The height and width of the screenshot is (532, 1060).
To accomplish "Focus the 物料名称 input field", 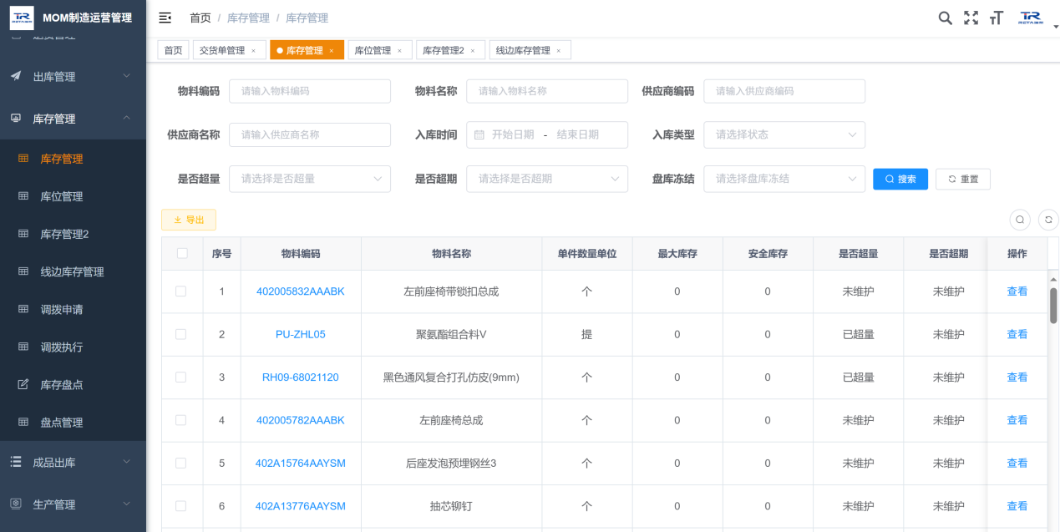I will pos(547,91).
